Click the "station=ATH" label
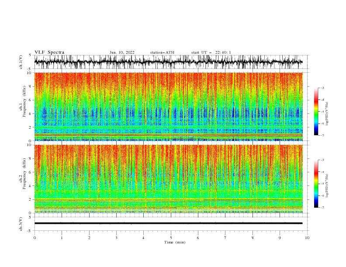The width and height of the screenshot is (346, 267). pos(162,52)
